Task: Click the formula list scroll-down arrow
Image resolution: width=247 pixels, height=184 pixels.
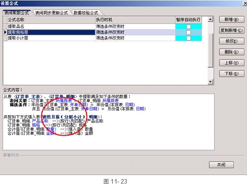Action: pos(210,81)
